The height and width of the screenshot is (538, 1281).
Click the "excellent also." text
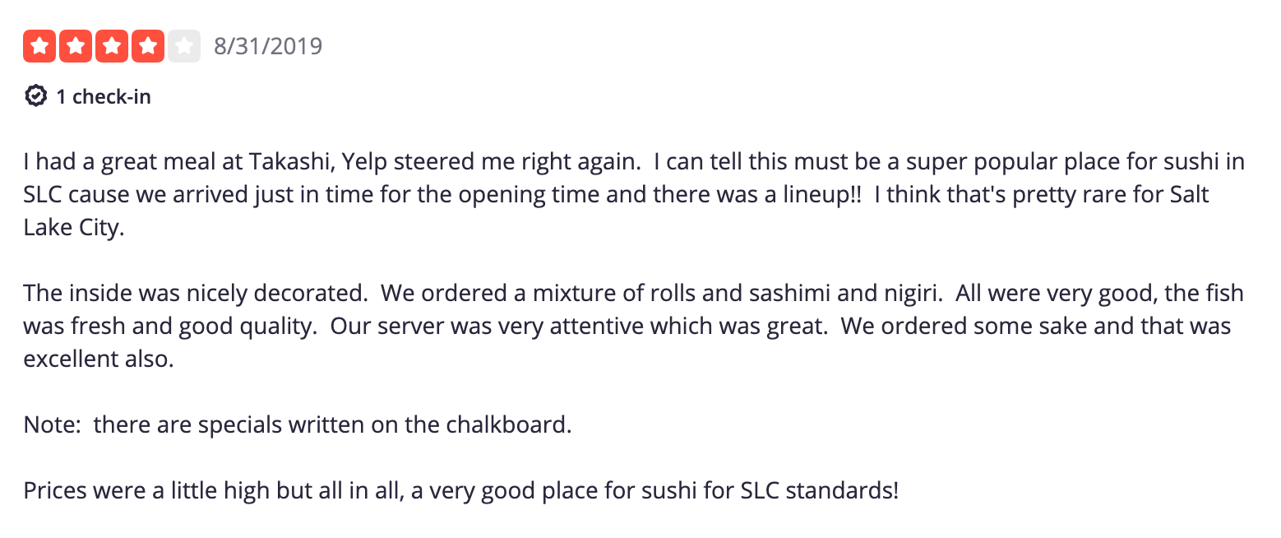99,359
